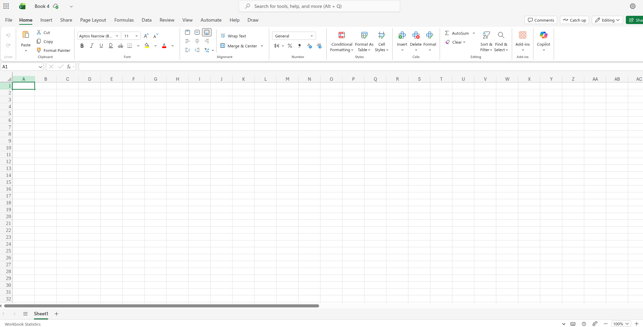
Task: Click the Comments button
Action: [541, 20]
